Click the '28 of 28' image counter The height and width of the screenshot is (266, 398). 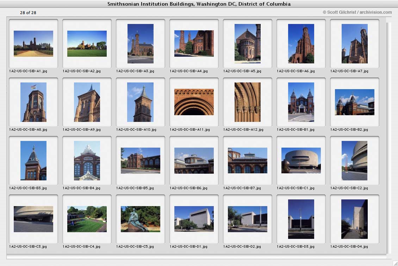[x=28, y=13]
